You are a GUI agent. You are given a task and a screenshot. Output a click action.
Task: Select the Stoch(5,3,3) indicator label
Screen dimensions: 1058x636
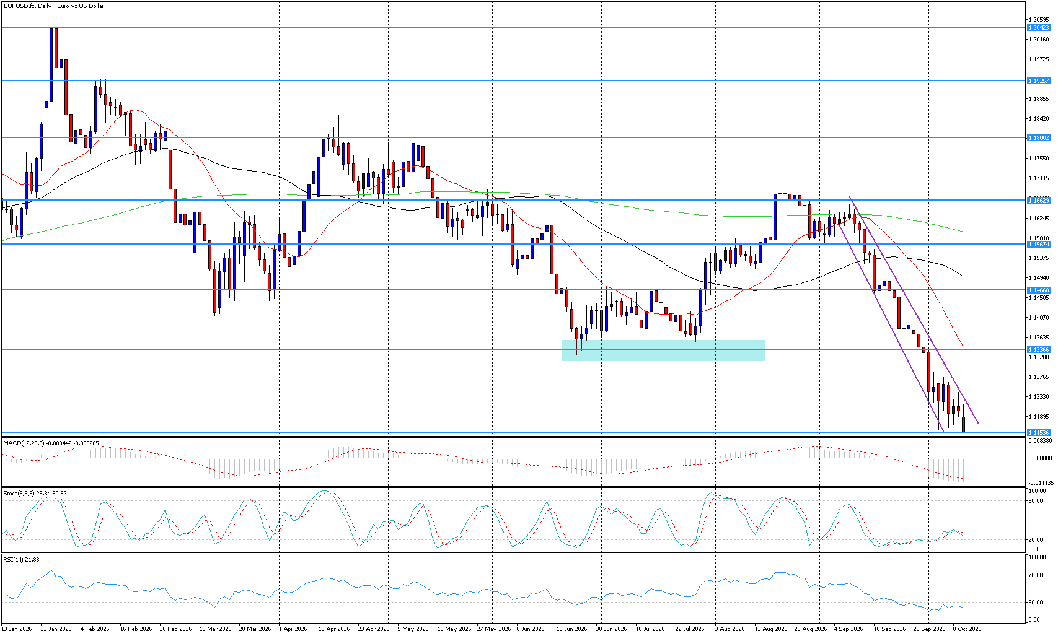tap(35, 494)
